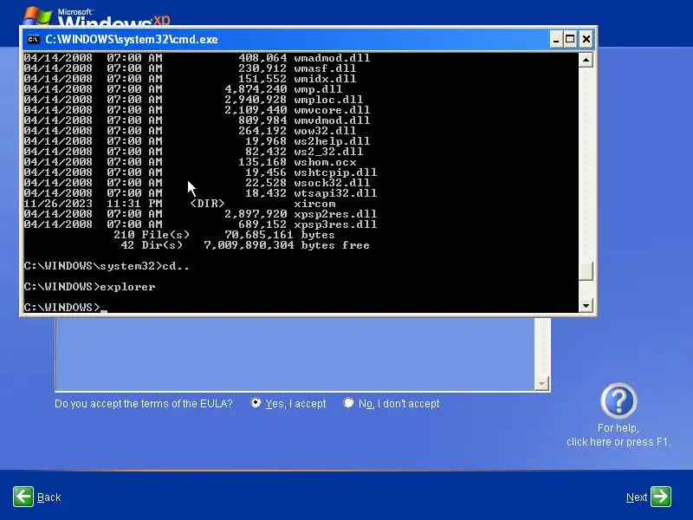
Task: Click the '42 Dir(s)' summary text
Action: point(152,245)
